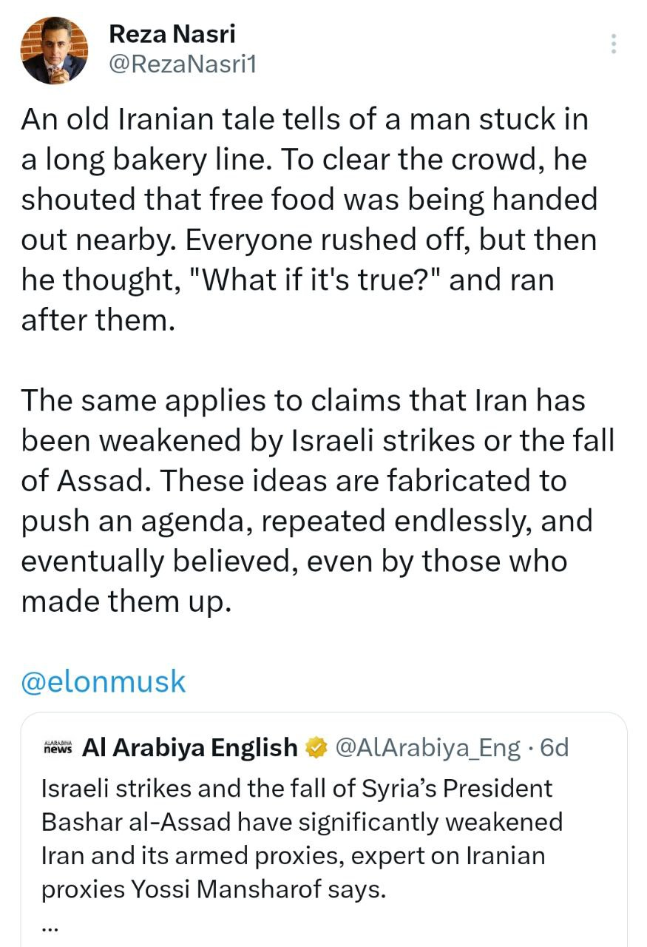Screen dimensions: 647x947
Task: Click the Al Arabiya news logo
Action: (x=58, y=748)
